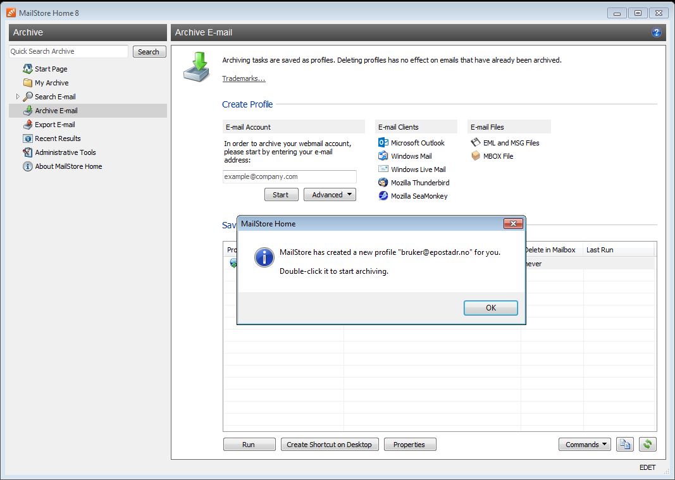Open the Commands dropdown menu

click(585, 445)
